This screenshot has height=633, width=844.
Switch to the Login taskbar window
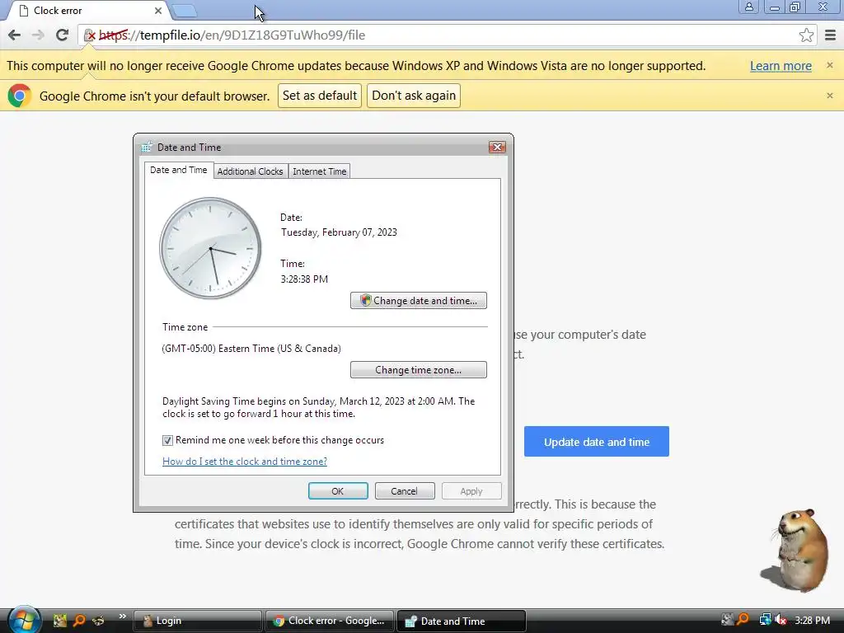(196, 621)
